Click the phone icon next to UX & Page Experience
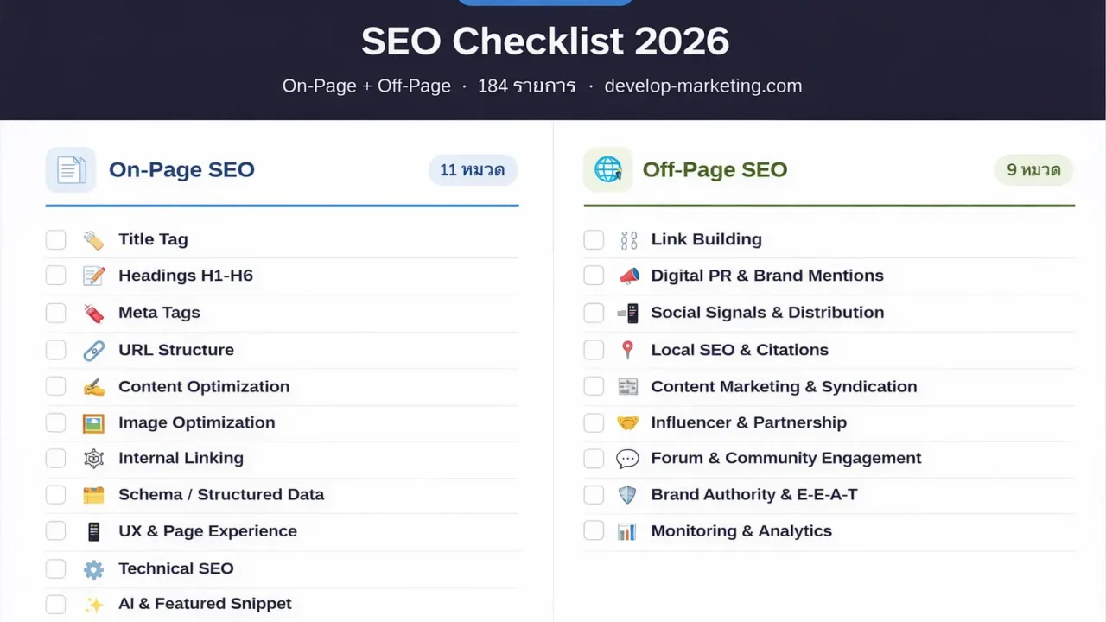 93,531
